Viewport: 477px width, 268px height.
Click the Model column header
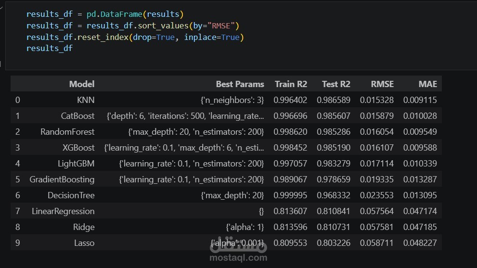click(x=81, y=84)
